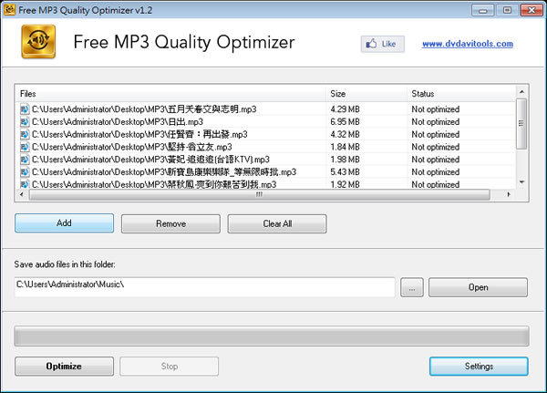Click the thumbs-up Like button
The height and width of the screenshot is (393, 547).
click(x=382, y=44)
